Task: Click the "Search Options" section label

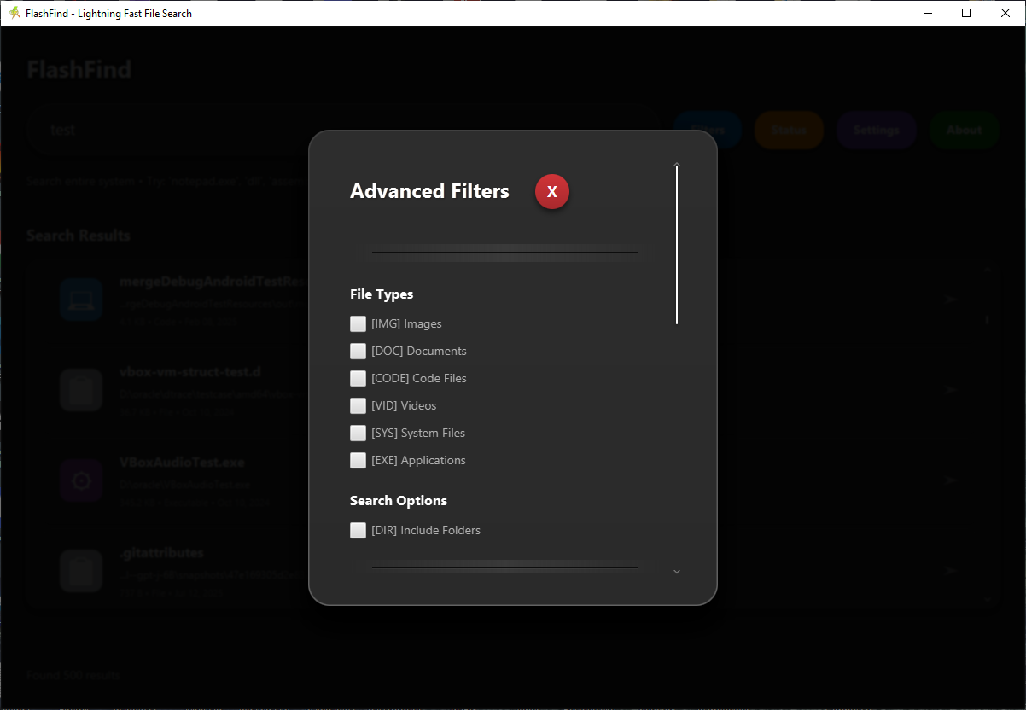Action: pyautogui.click(x=399, y=501)
